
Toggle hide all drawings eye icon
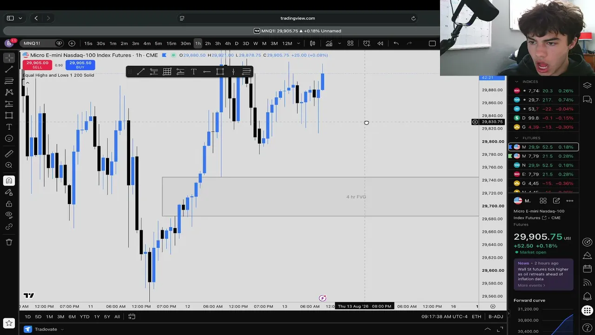pyautogui.click(x=9, y=215)
